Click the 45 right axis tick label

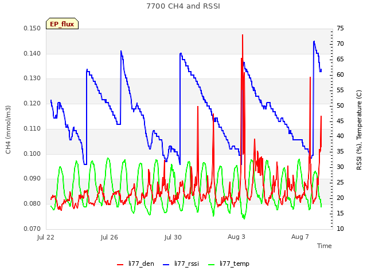[x=340, y=121]
